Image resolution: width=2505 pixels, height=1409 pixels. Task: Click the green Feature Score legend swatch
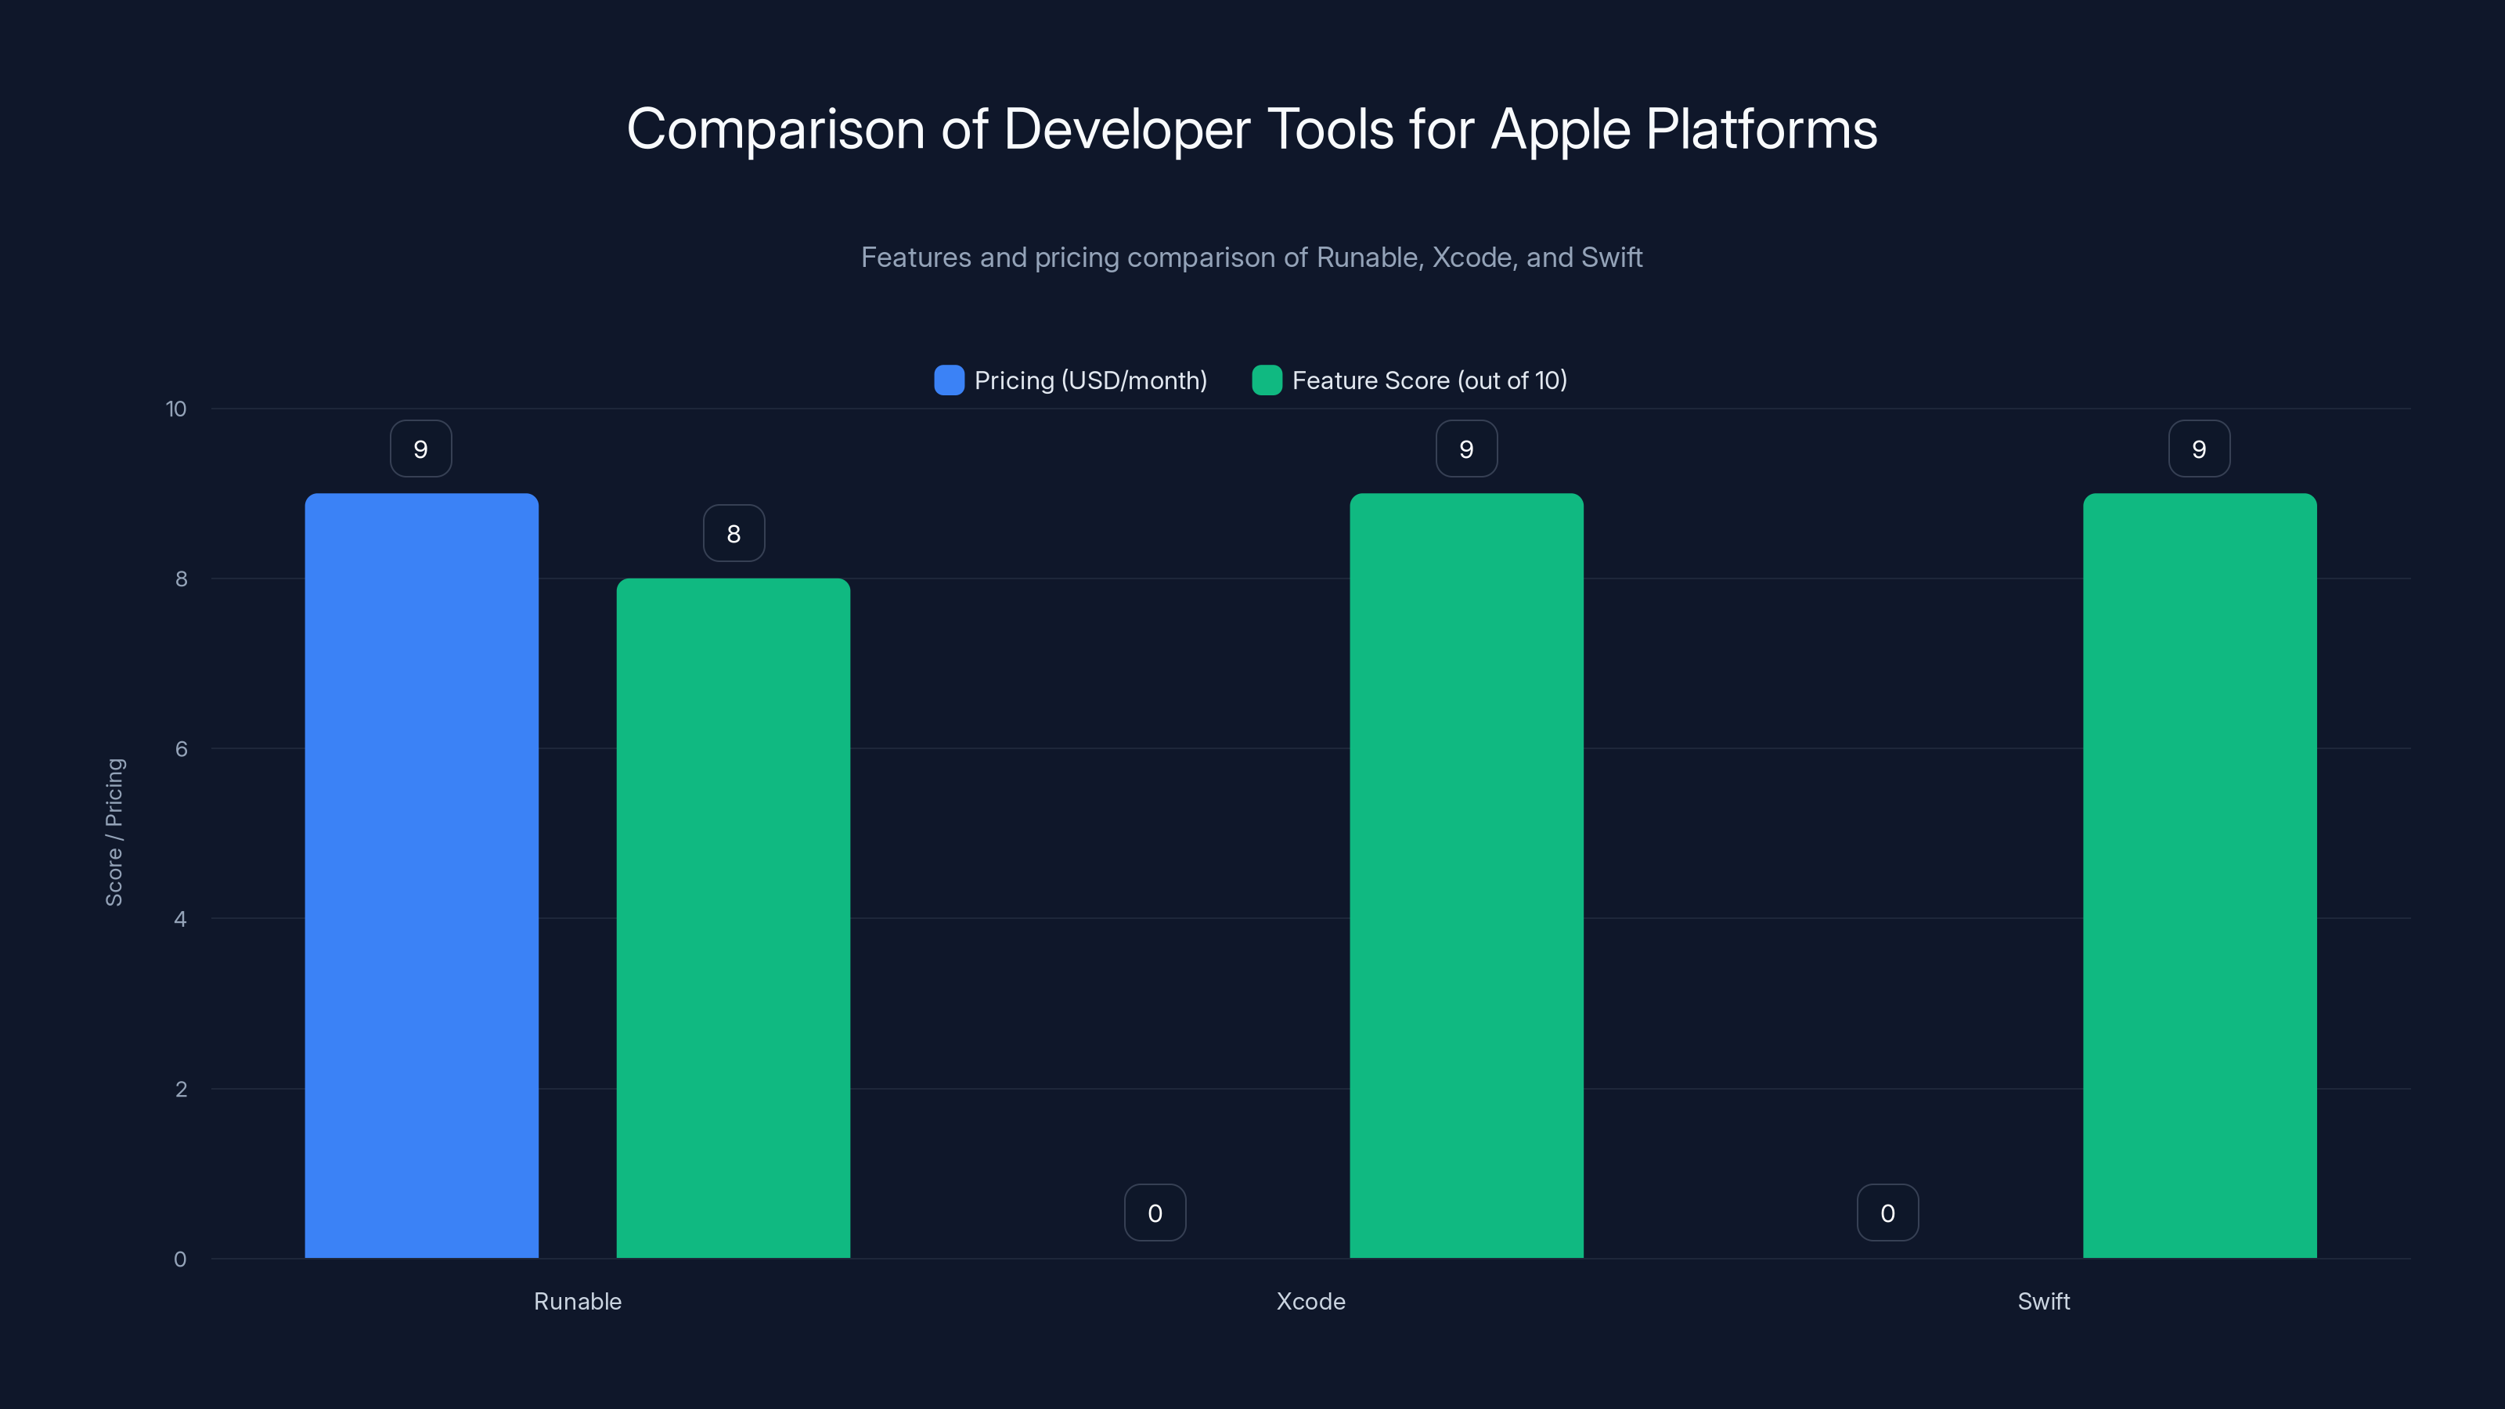(x=1267, y=380)
